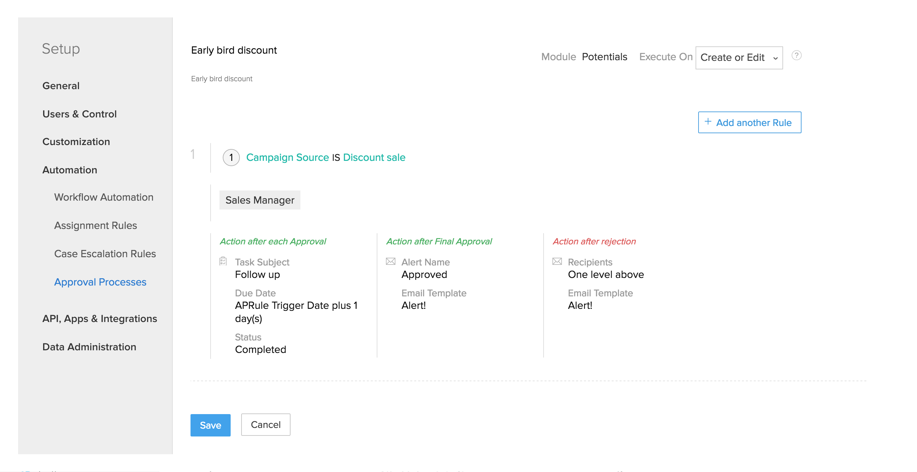
Task: Click the Add another Rule button
Action: 749,122
